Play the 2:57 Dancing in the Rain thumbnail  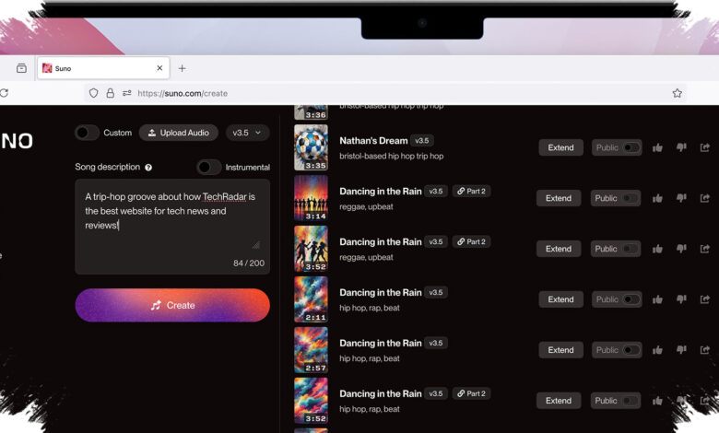(311, 350)
